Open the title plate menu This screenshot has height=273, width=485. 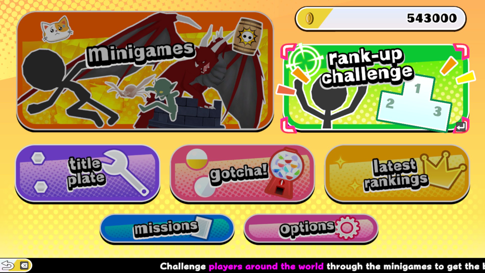click(x=87, y=173)
